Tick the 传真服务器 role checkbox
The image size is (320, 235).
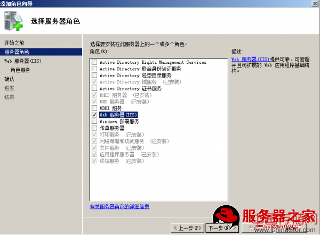pyautogui.click(x=95, y=128)
